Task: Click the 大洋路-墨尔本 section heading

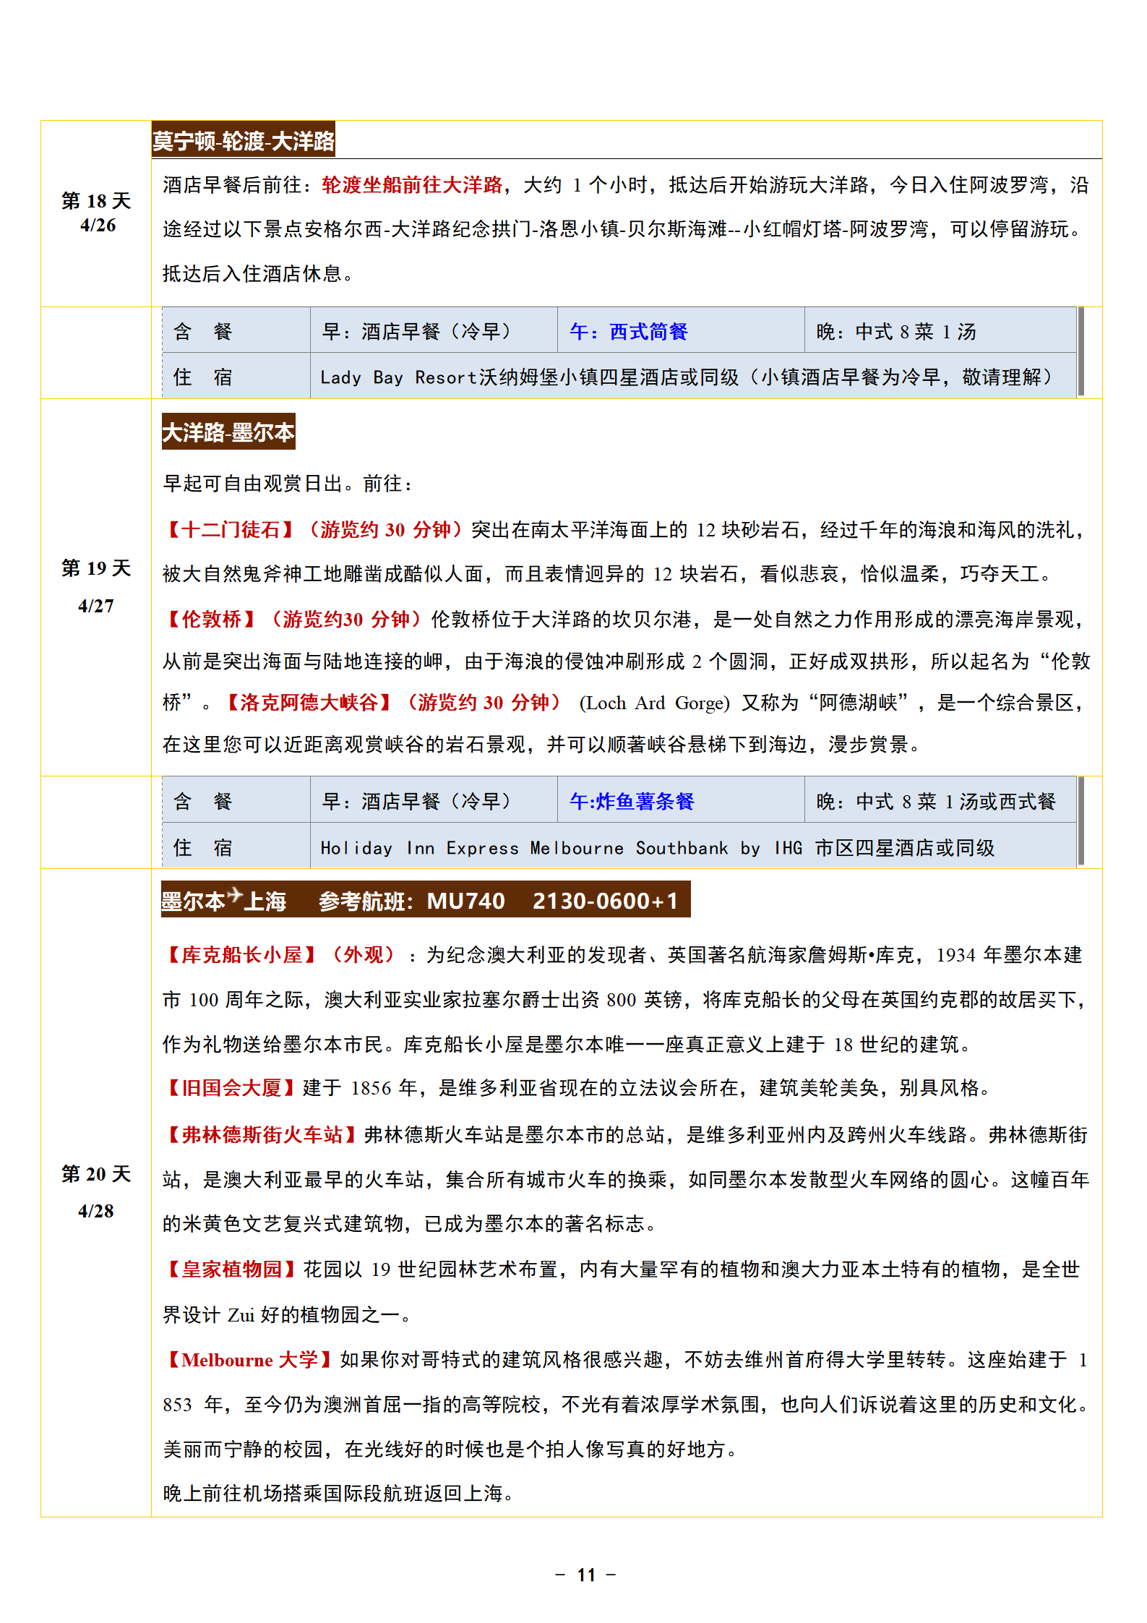Action: [228, 432]
